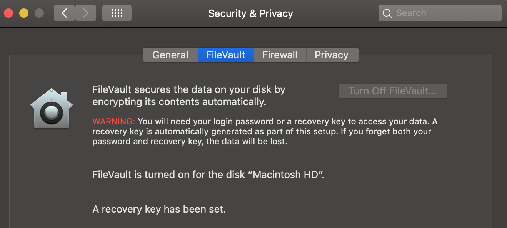Image resolution: width=507 pixels, height=228 pixels.
Task: Click the Security & Privacy window title
Action: coord(250,13)
